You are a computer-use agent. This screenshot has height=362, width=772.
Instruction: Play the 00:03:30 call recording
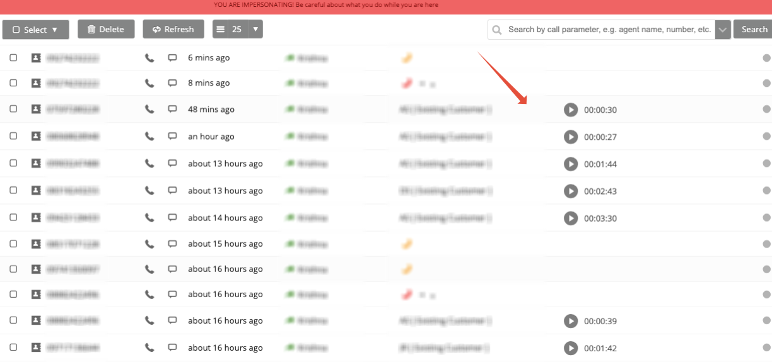571,218
